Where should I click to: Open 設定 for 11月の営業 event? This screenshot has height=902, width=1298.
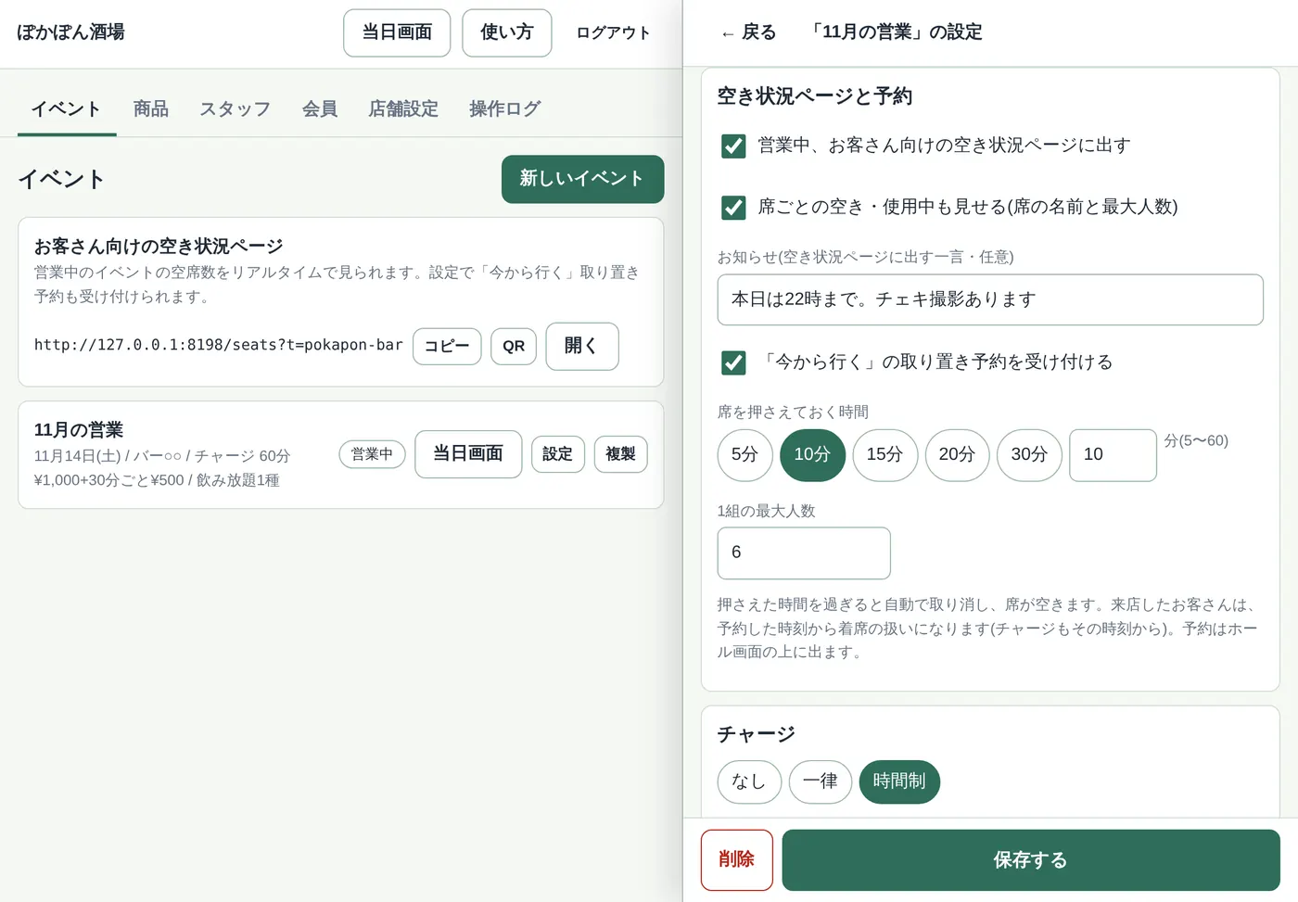[x=557, y=454]
